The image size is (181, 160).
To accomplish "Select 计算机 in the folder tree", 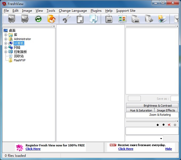I will (19, 43).
